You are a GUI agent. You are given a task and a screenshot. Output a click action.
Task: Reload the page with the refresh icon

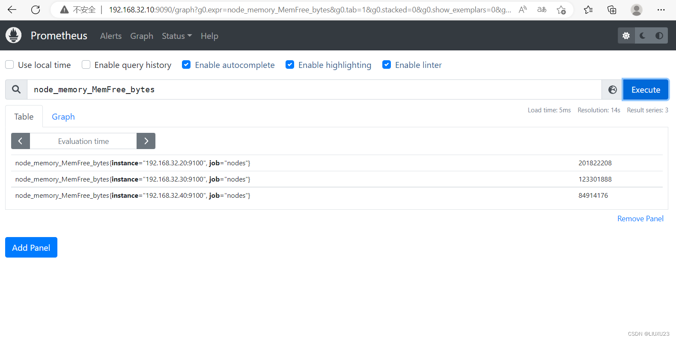click(36, 9)
